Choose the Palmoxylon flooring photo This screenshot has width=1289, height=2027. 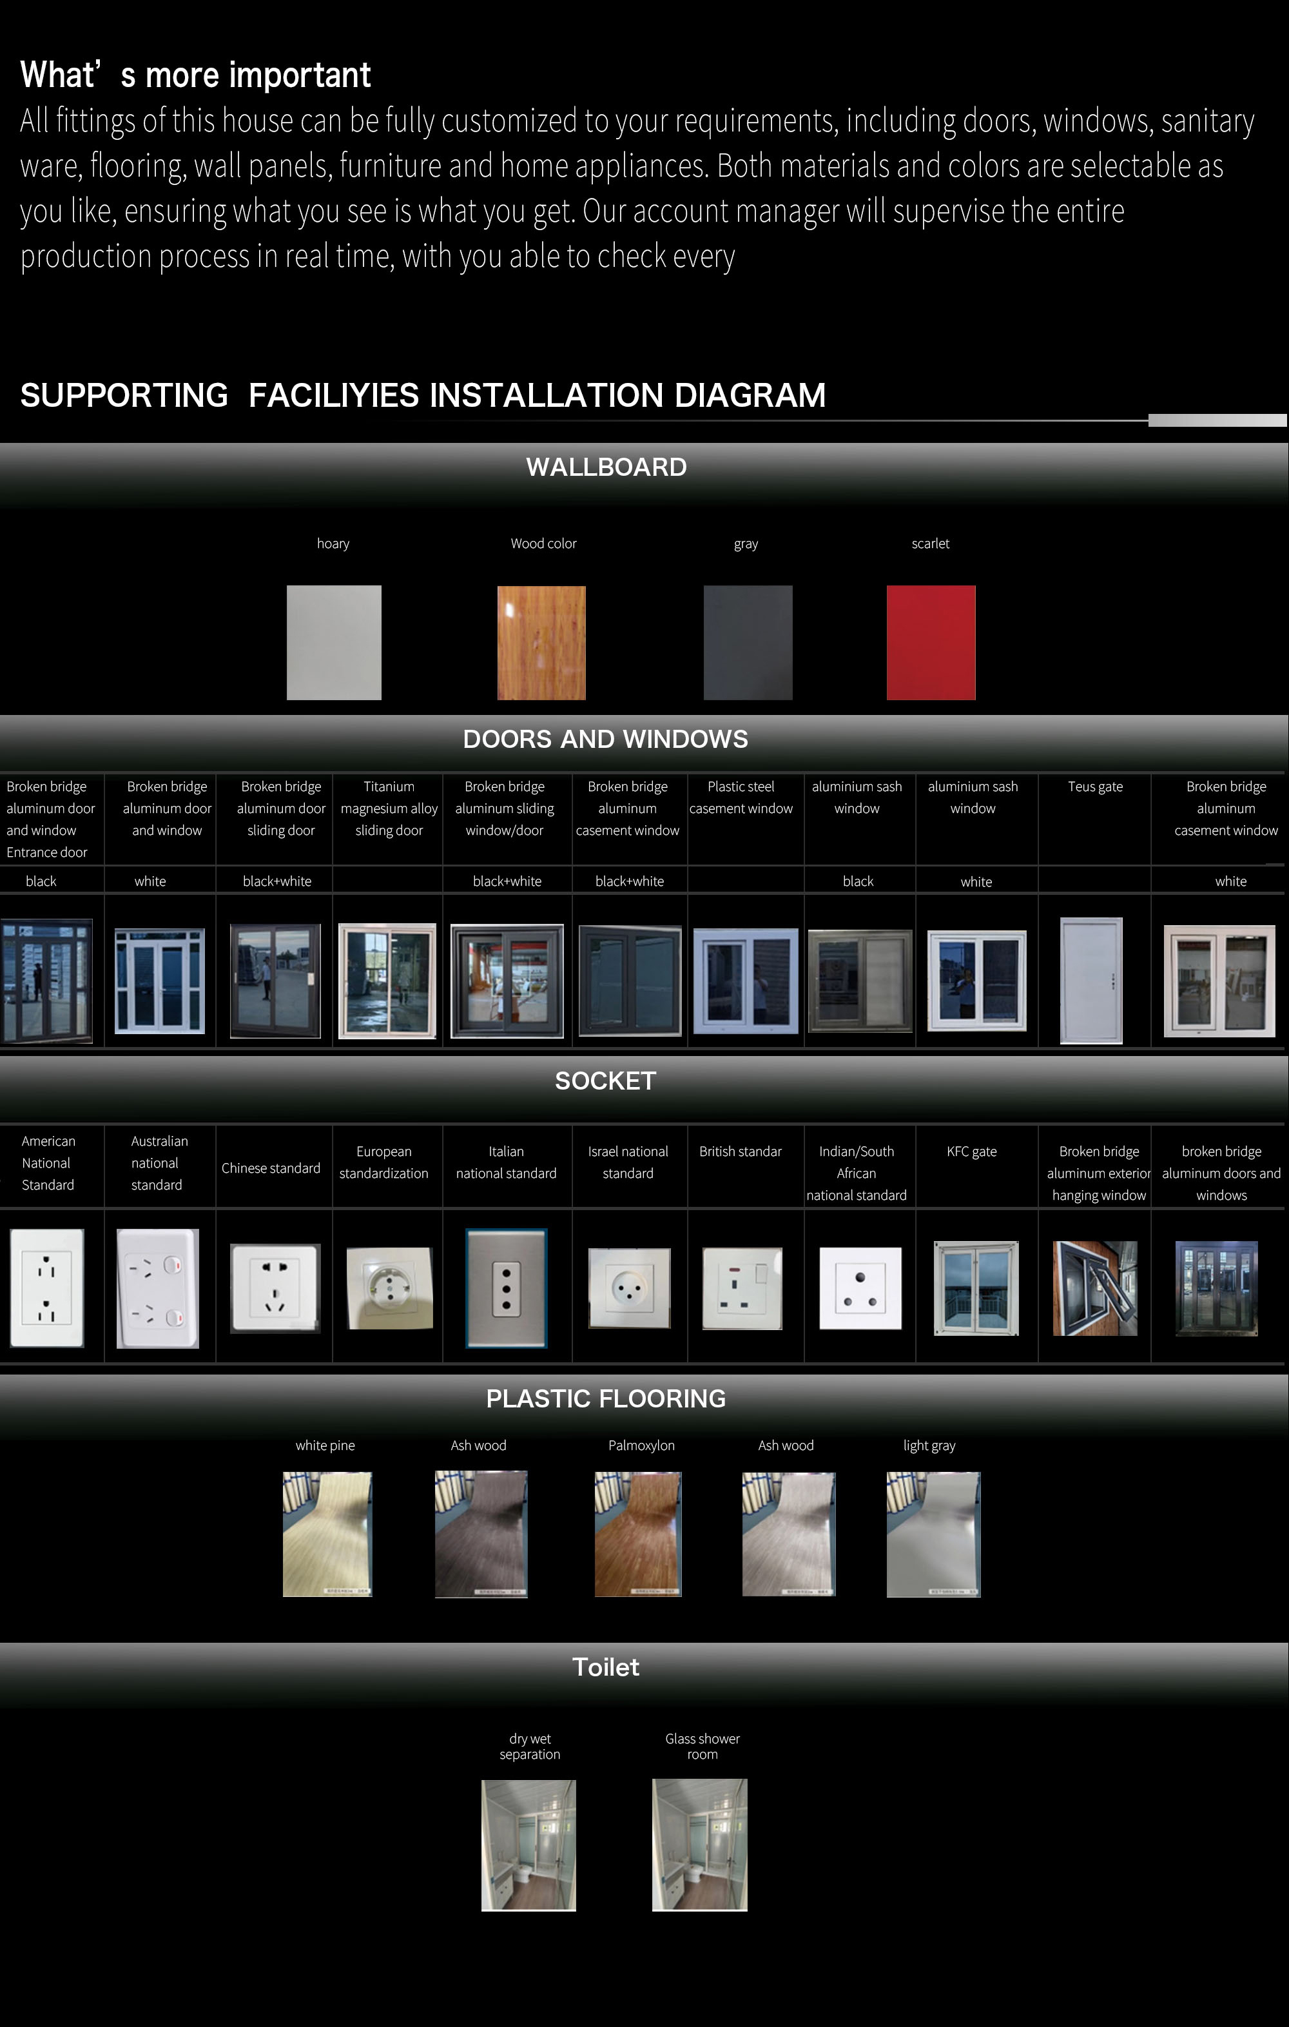point(638,1534)
